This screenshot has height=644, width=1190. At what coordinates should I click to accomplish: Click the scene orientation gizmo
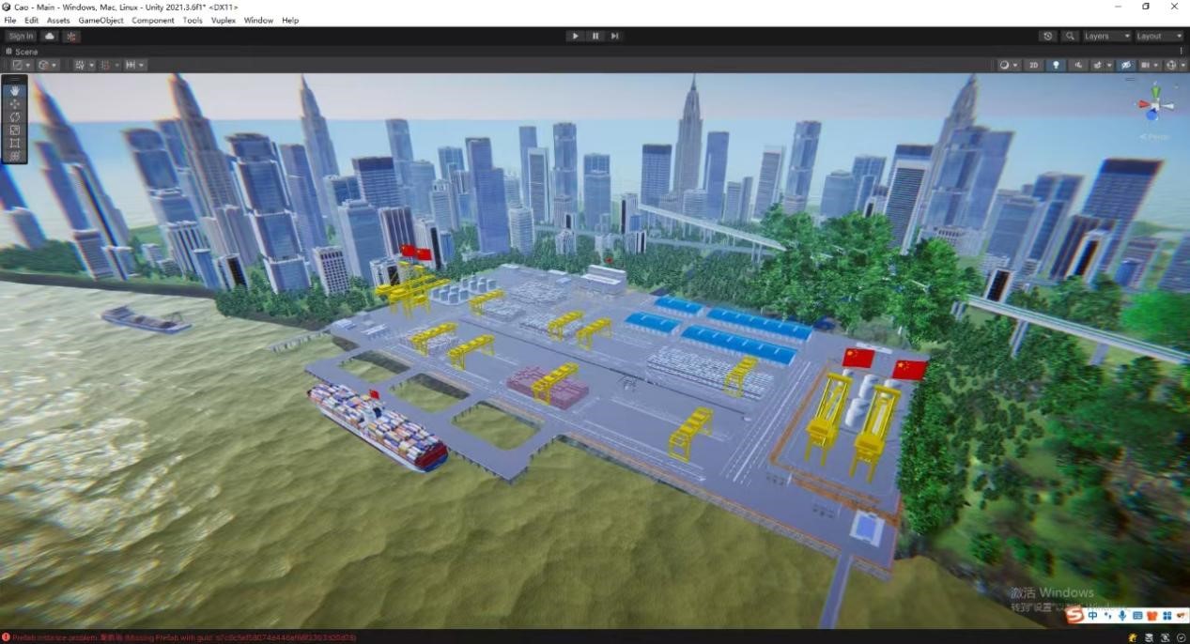[1154, 105]
